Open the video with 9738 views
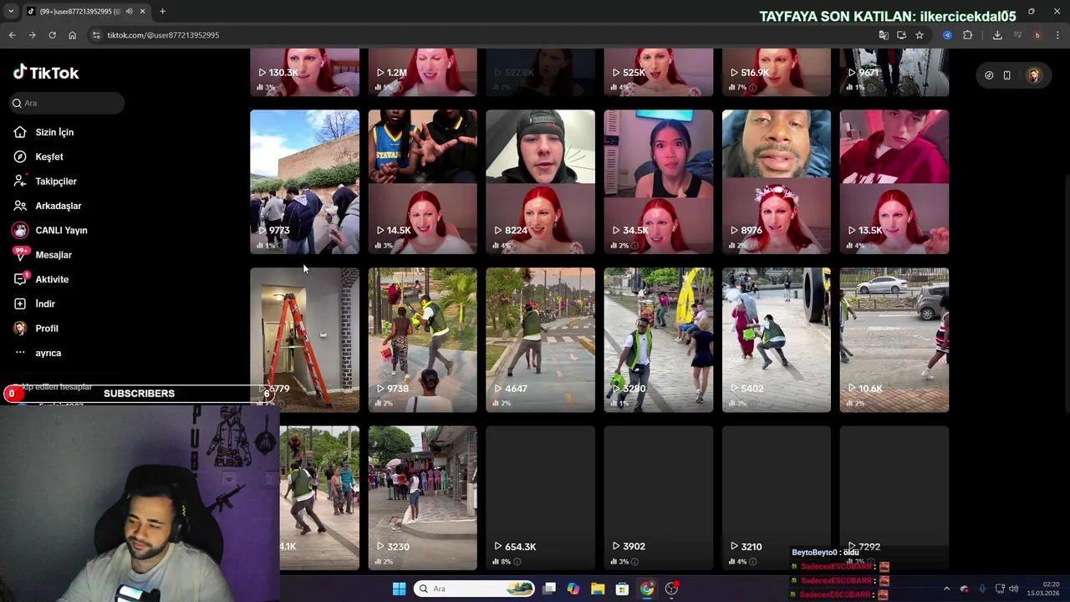 422,339
